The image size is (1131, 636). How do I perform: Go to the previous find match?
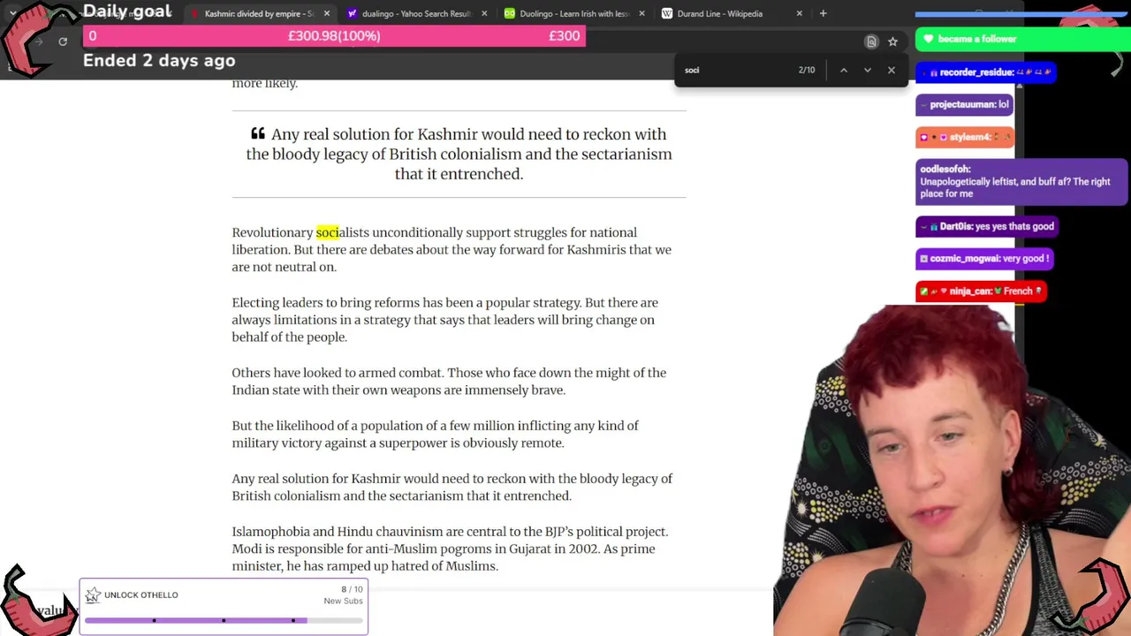coord(844,70)
